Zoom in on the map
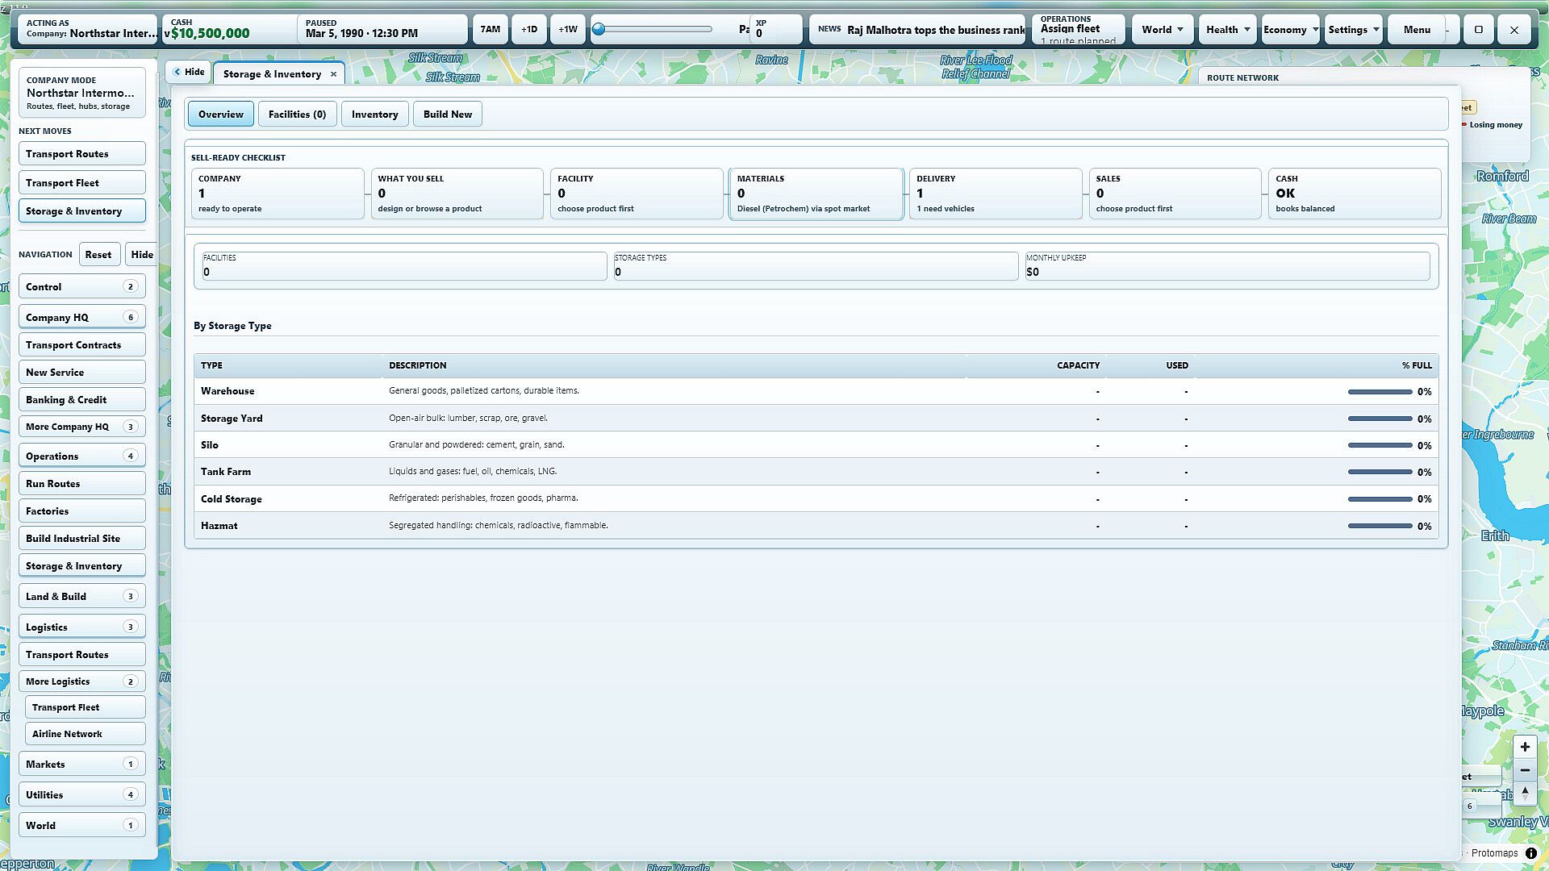Screen dimensions: 1549x871 pyautogui.click(x=1524, y=747)
